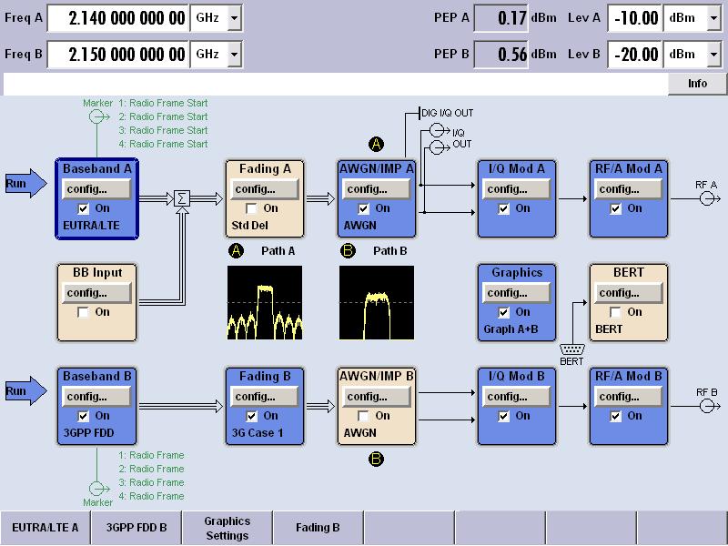
Task: Click the RF A output connector icon
Action: click(706, 197)
